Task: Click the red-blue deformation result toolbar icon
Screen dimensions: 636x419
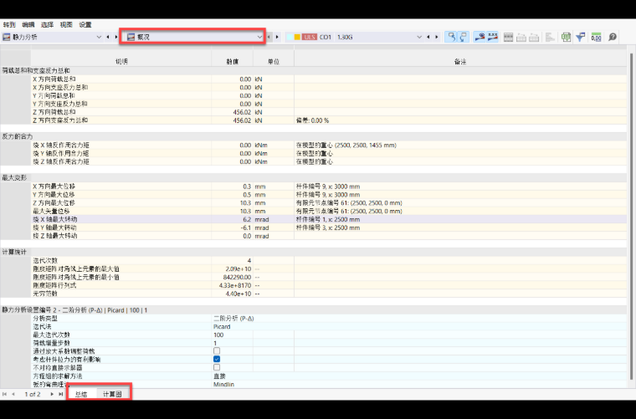Action: click(x=480, y=37)
